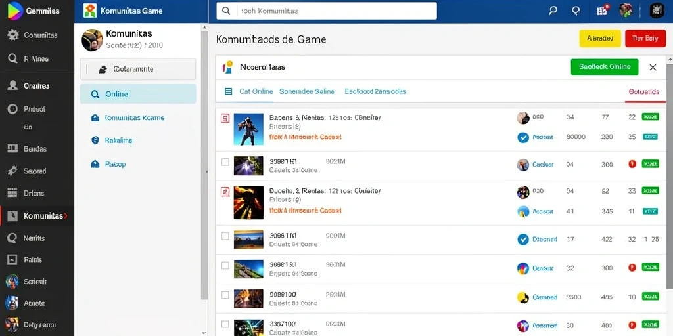
Task: Focus the search Komunitas input field
Action: (327, 10)
